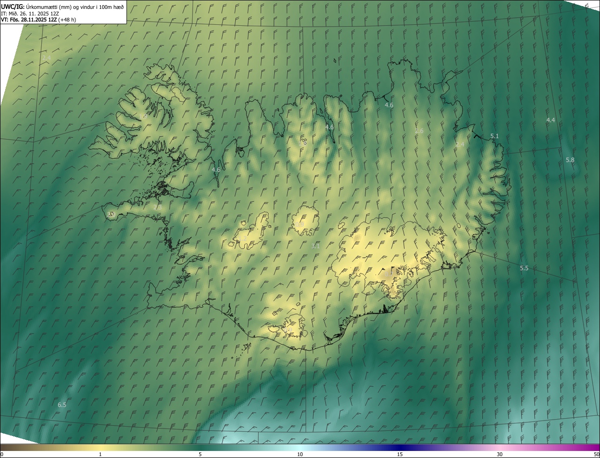This screenshot has height=458, width=600.
Task: Click the 0 label on the color scale
Action: [x=2, y=454]
